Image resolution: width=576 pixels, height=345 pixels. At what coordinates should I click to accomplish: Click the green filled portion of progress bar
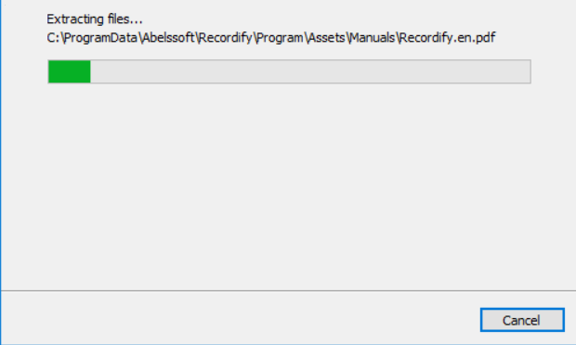click(70, 71)
